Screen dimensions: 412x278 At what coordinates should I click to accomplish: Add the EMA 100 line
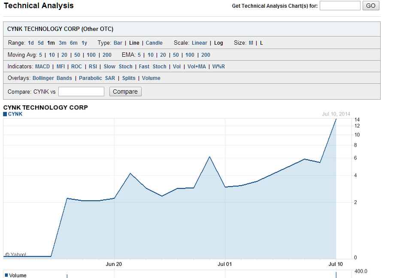190,55
